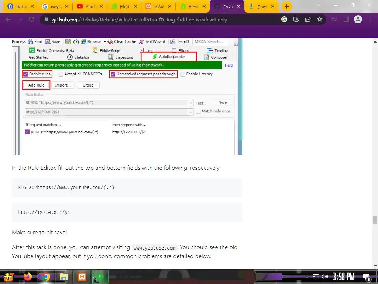
Task: Click the volume icon in system tray
Action: click(x=325, y=277)
